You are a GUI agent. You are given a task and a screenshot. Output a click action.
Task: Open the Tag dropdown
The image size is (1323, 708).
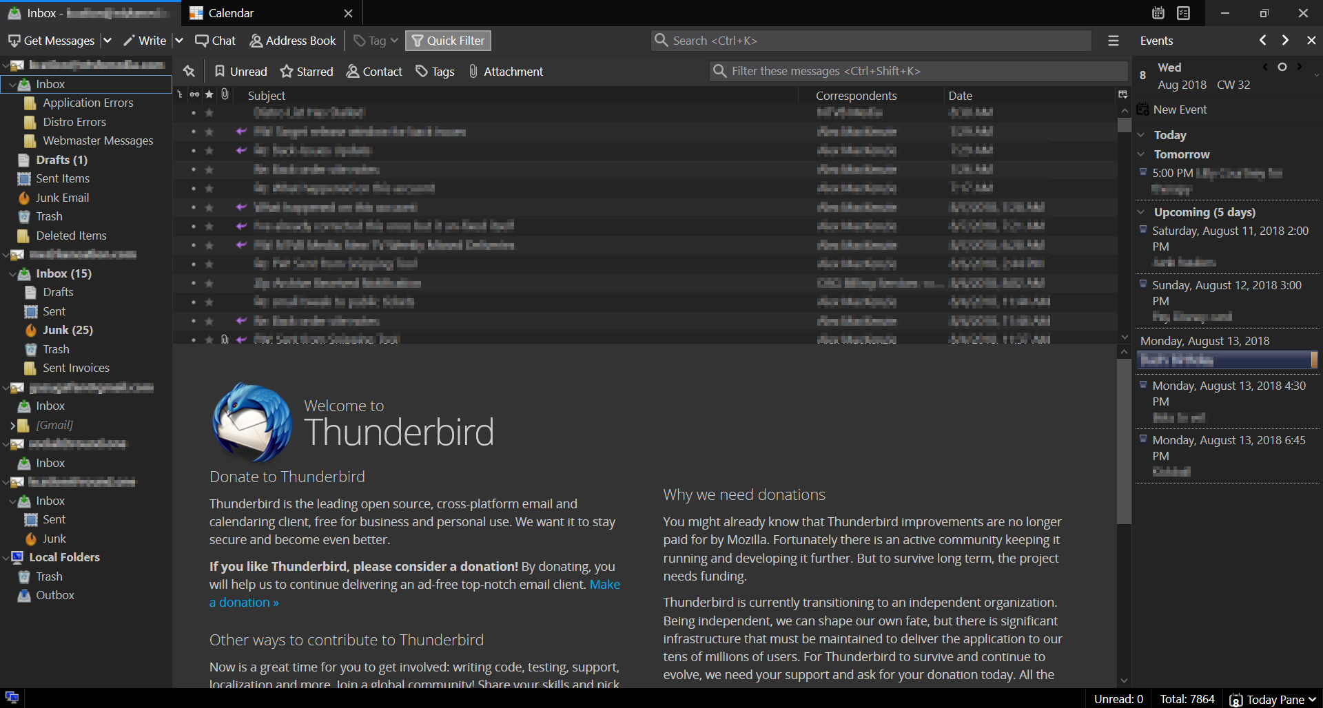pyautogui.click(x=376, y=41)
